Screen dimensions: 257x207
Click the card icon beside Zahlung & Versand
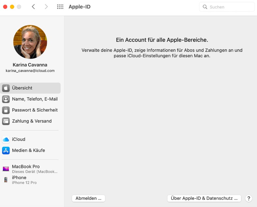click(6, 121)
